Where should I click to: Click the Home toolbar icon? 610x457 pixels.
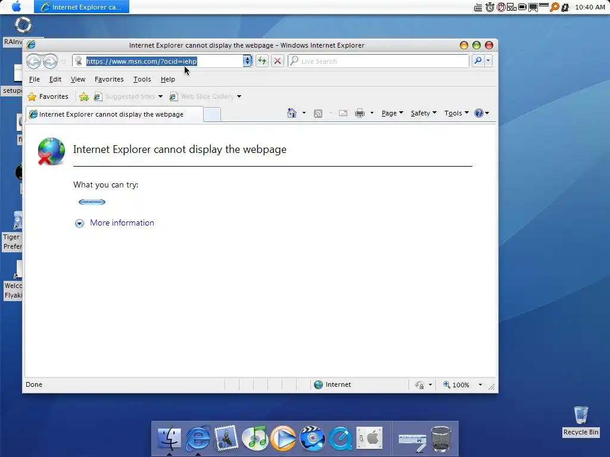tap(292, 113)
